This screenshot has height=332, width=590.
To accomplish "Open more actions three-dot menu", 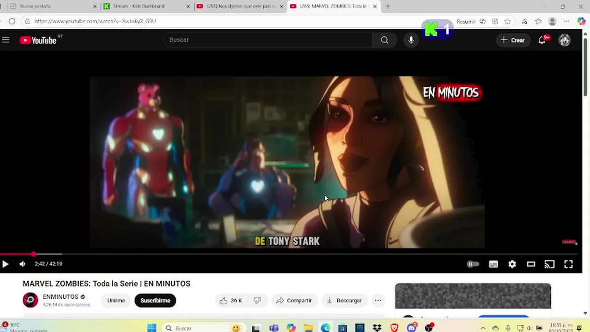I will pos(378,300).
